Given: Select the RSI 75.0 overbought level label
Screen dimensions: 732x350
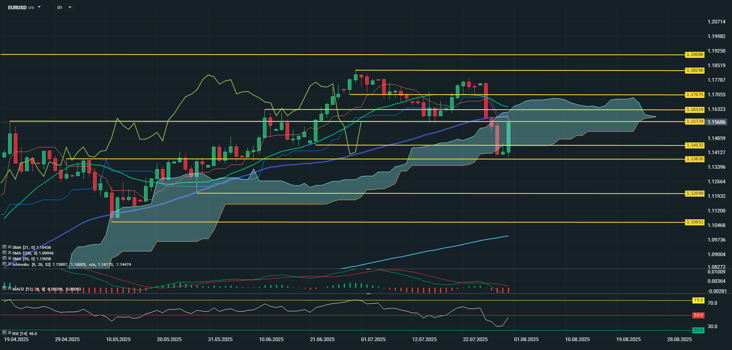Looking at the screenshot, I should pos(698,300).
